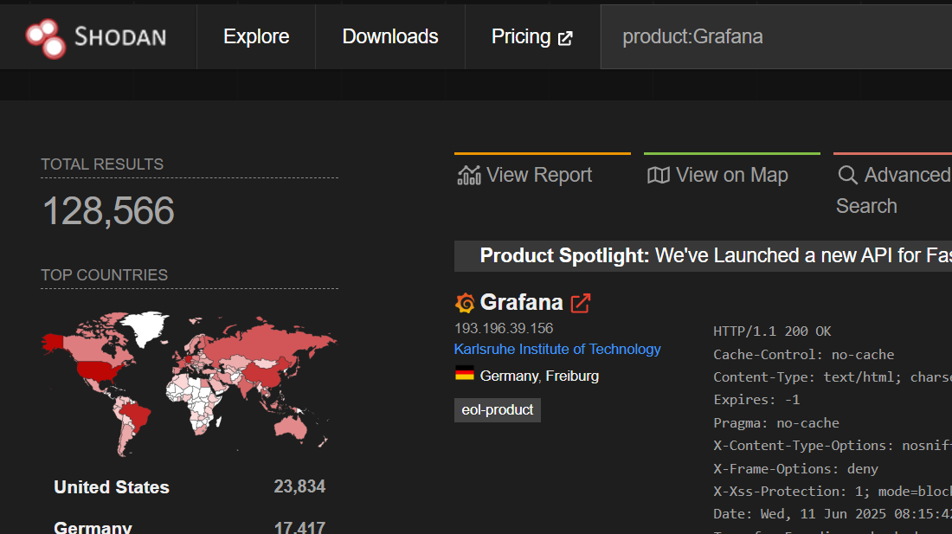Go to the Downloads page

click(x=390, y=36)
